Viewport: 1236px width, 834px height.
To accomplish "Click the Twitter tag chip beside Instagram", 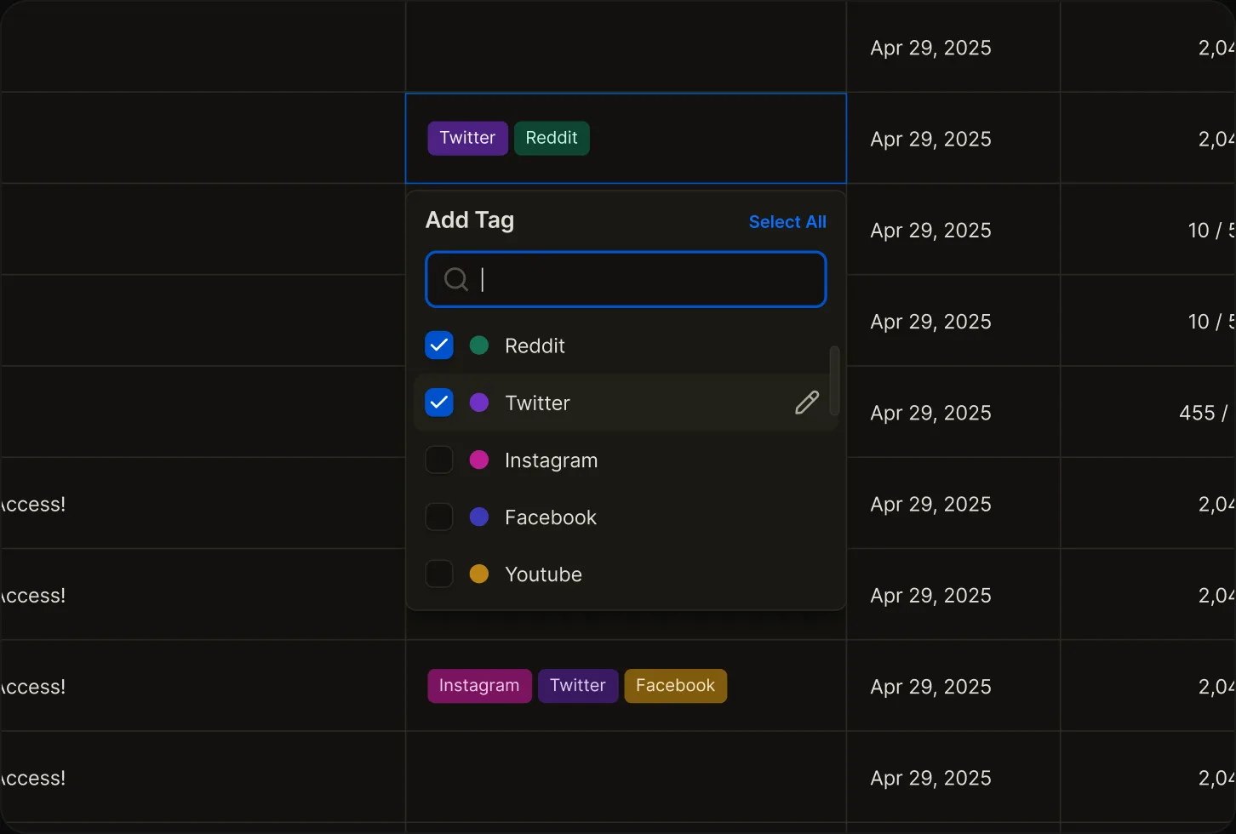I will (x=578, y=686).
